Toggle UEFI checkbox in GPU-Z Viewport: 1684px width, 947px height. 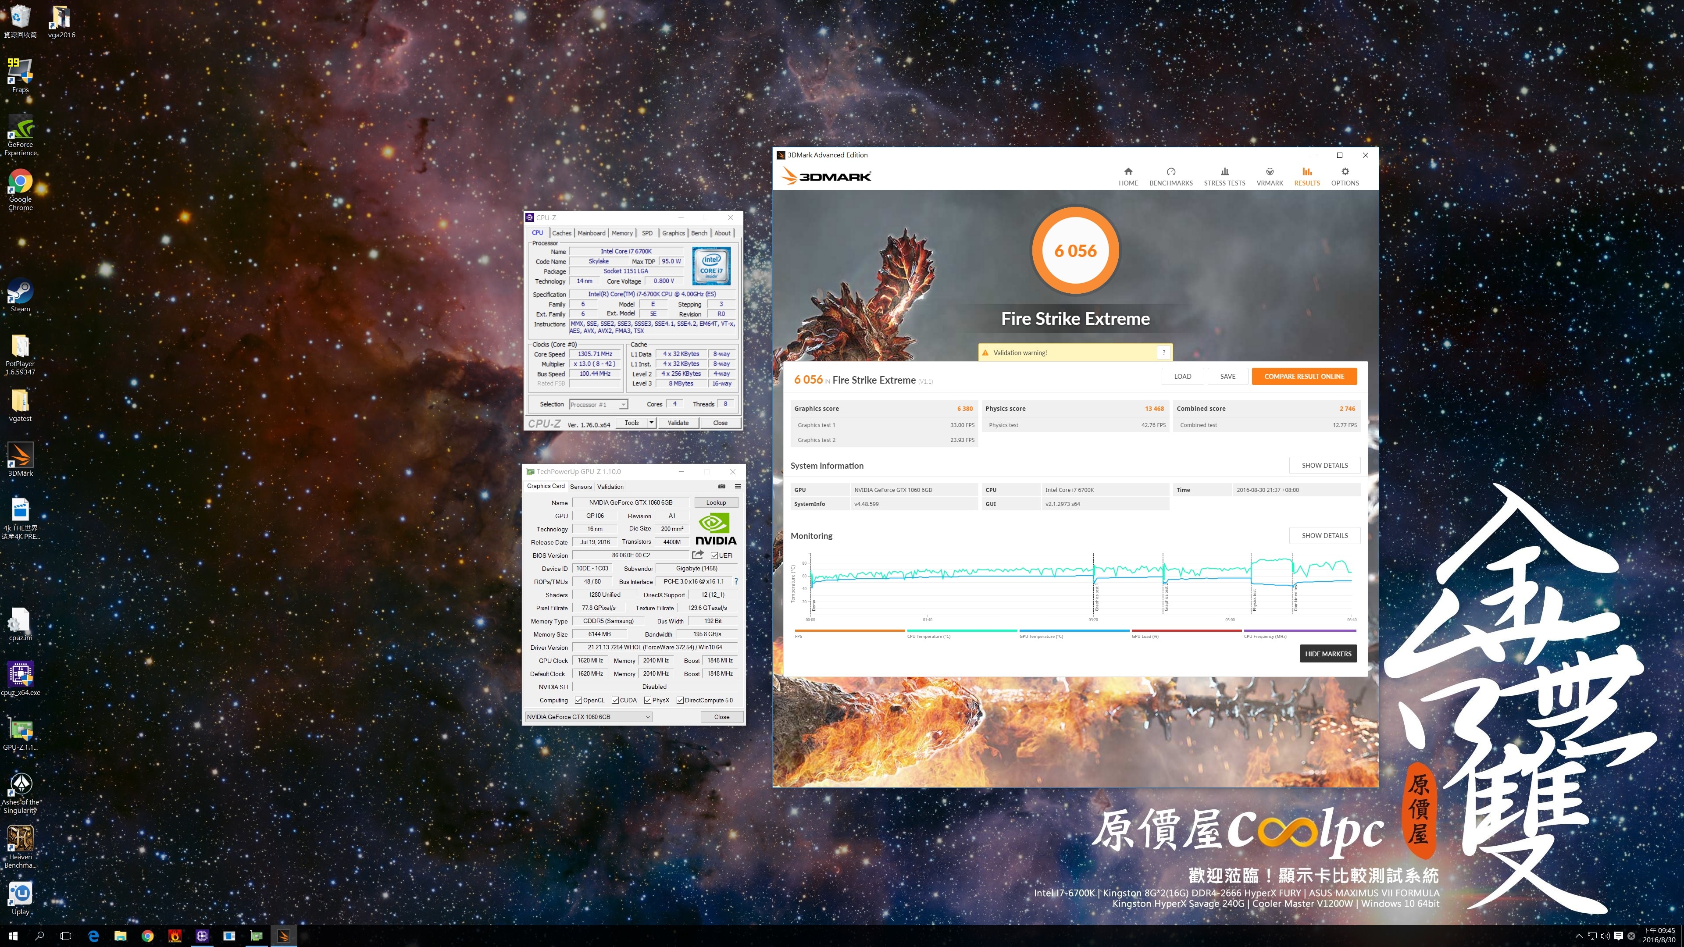point(714,555)
